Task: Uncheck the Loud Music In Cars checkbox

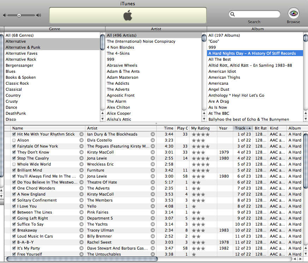Action: click(x=14, y=236)
